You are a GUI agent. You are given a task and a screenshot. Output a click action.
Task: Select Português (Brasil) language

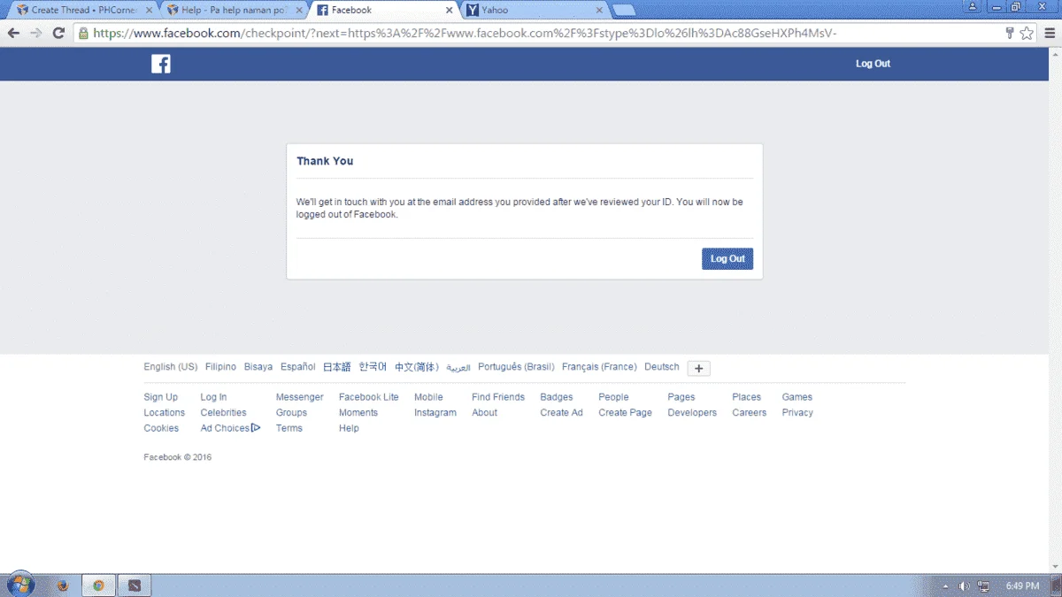516,367
